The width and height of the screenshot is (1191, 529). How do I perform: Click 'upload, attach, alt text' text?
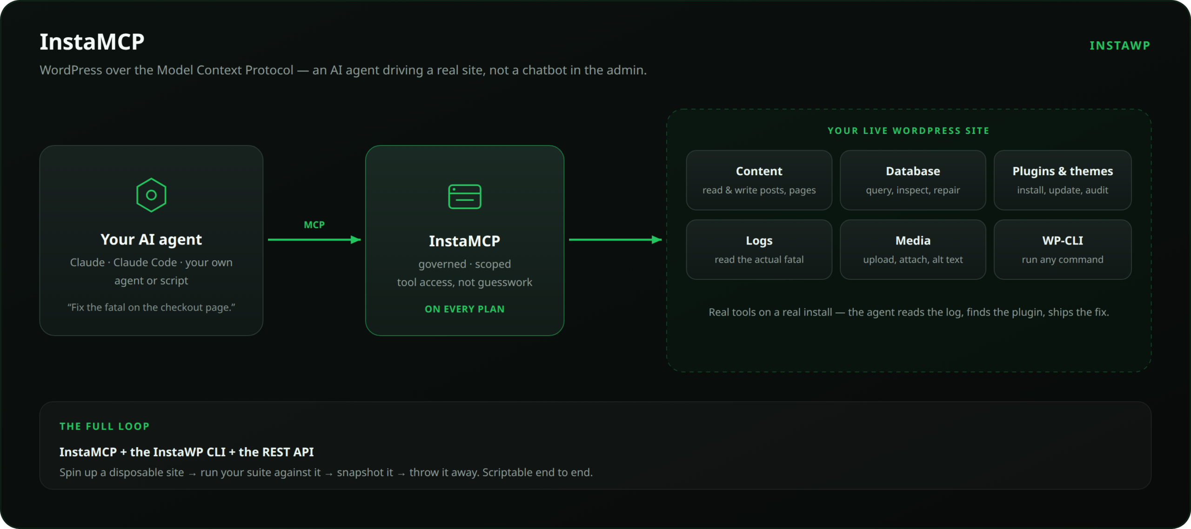[x=913, y=259]
